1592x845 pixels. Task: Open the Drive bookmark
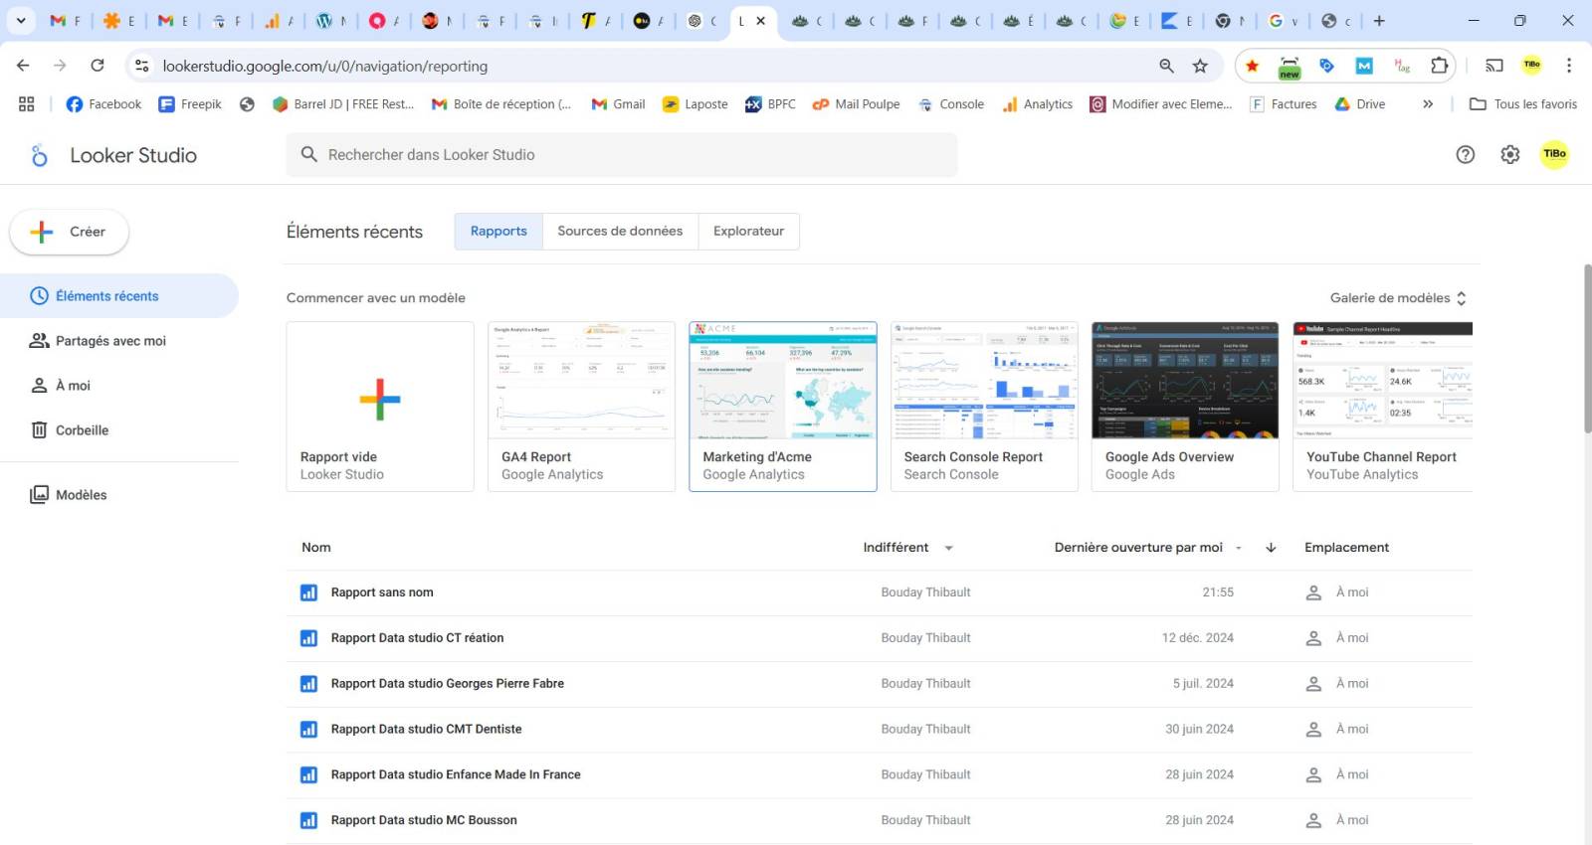coord(1360,104)
